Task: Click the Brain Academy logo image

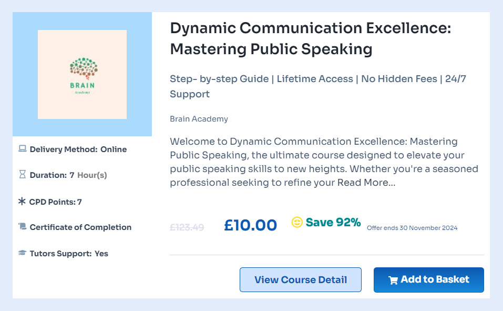Action: click(82, 74)
